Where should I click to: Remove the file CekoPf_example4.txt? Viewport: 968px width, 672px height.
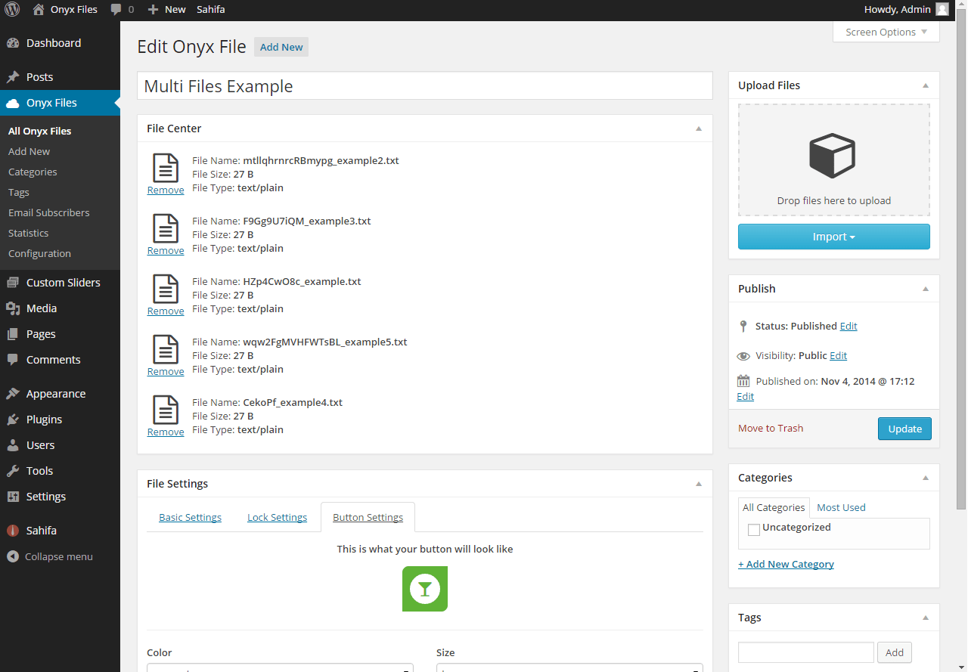coord(166,432)
